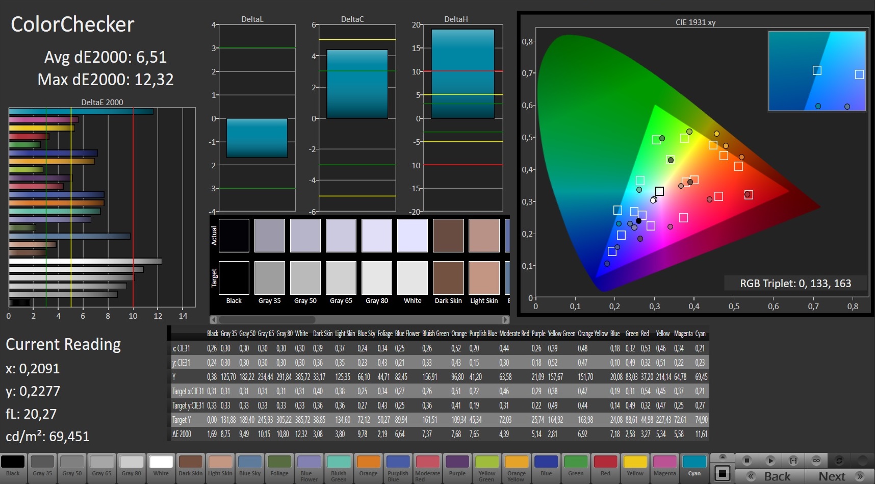
Task: Click the Dark Skin actual color swatch
Action: click(448, 236)
